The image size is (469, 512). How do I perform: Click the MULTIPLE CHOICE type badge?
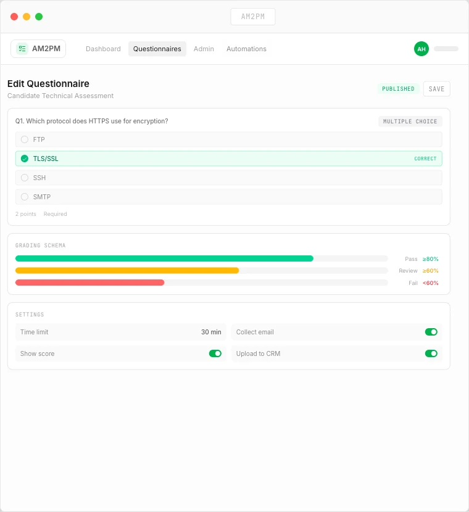click(410, 122)
